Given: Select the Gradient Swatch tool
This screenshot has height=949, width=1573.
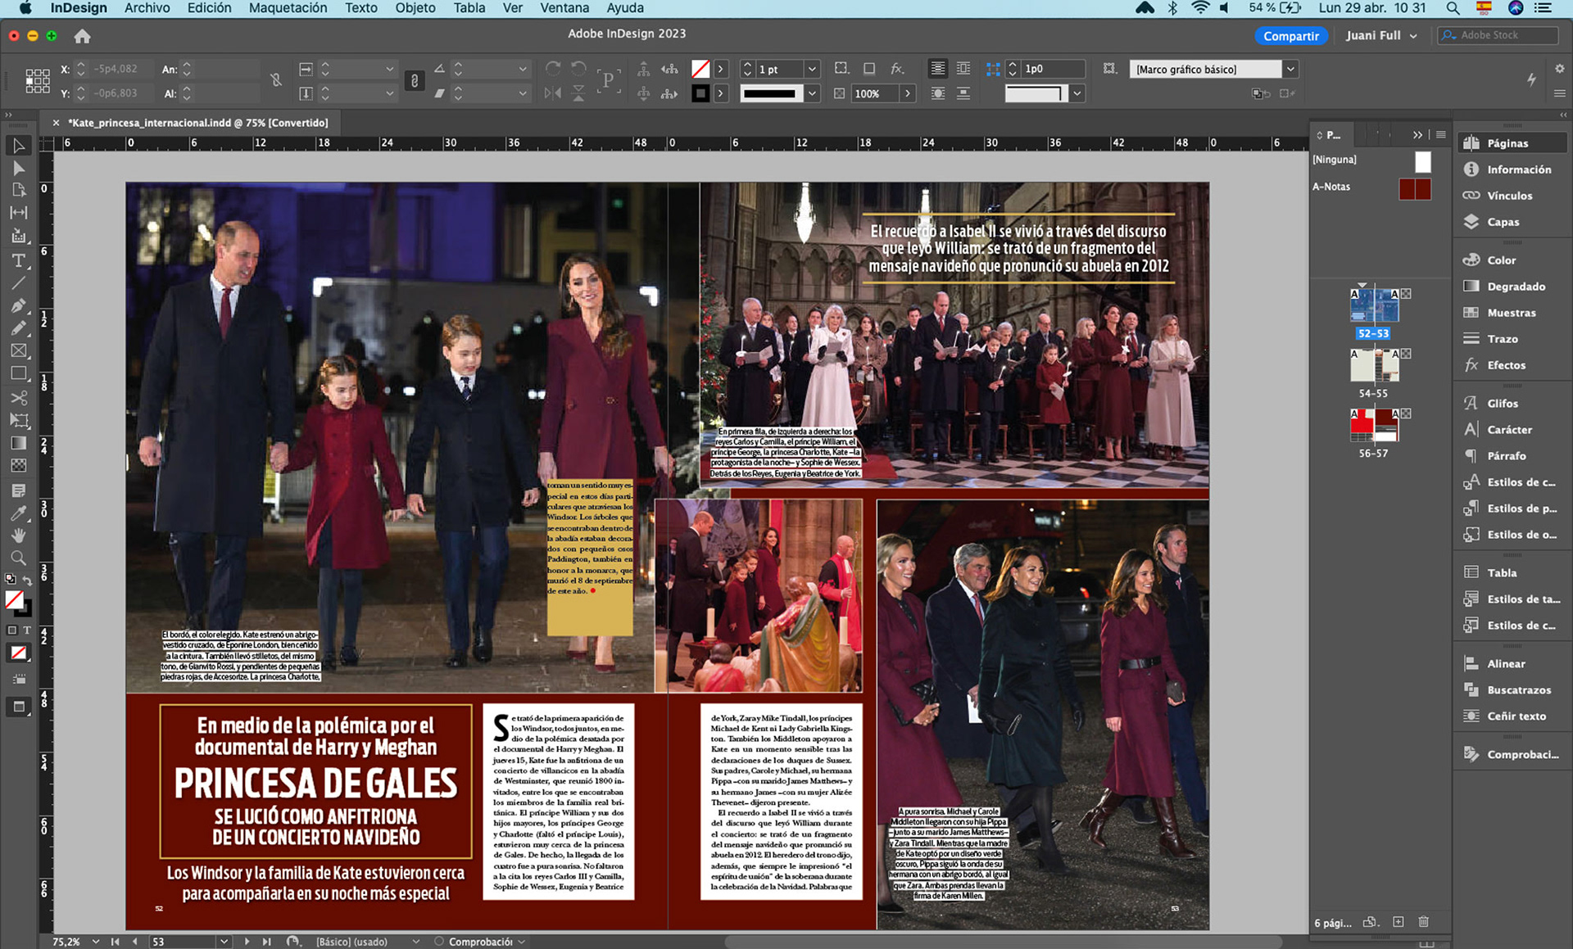Looking at the screenshot, I should coord(18,443).
